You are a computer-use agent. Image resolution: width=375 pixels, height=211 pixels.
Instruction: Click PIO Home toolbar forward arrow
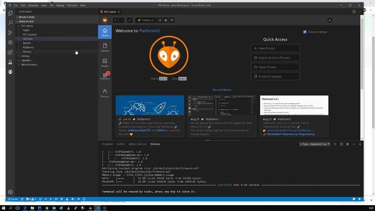pos(121,21)
